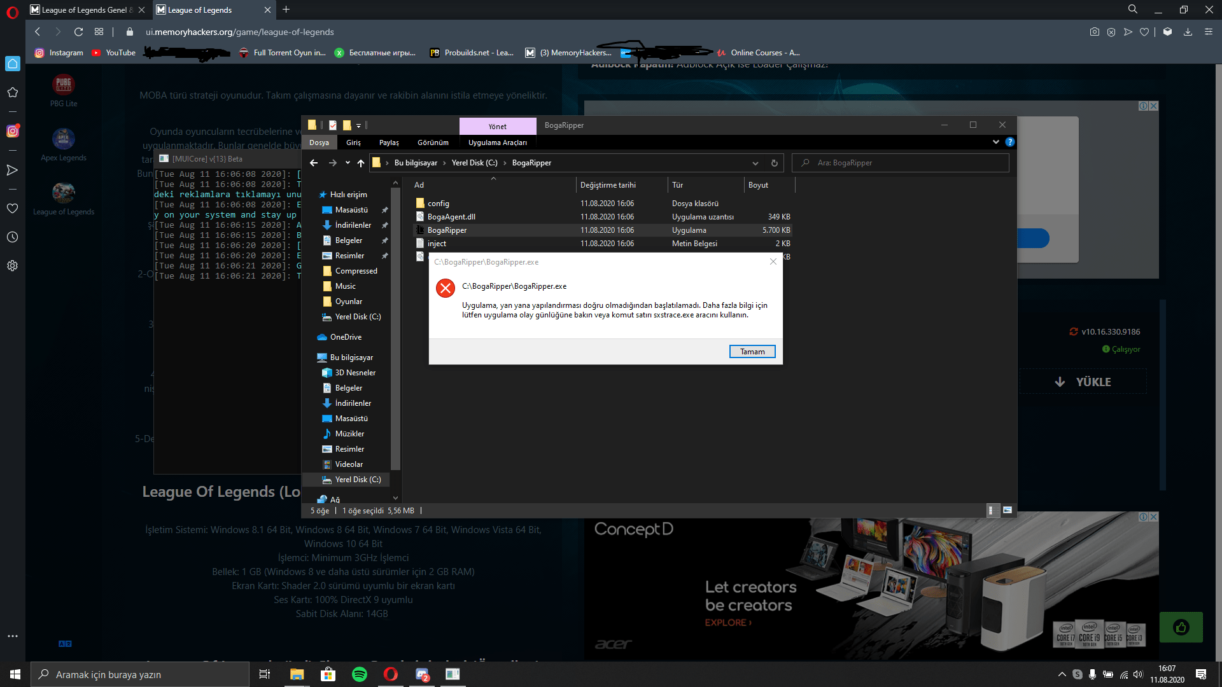This screenshot has height=687, width=1222.
Task: Click Tamam button in error dialog
Action: [x=752, y=352]
